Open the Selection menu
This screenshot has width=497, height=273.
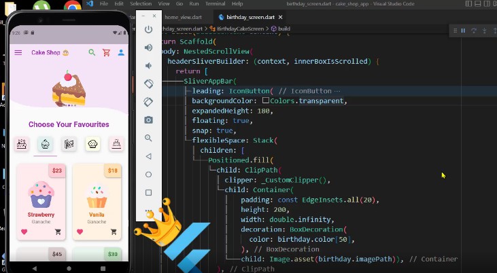141,4
